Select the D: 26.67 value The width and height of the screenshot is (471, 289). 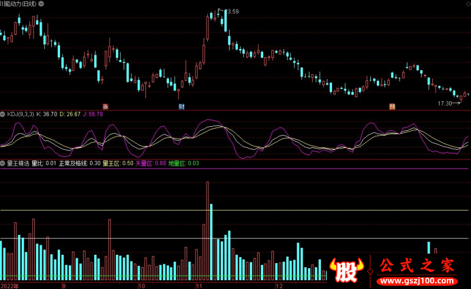(x=70, y=114)
